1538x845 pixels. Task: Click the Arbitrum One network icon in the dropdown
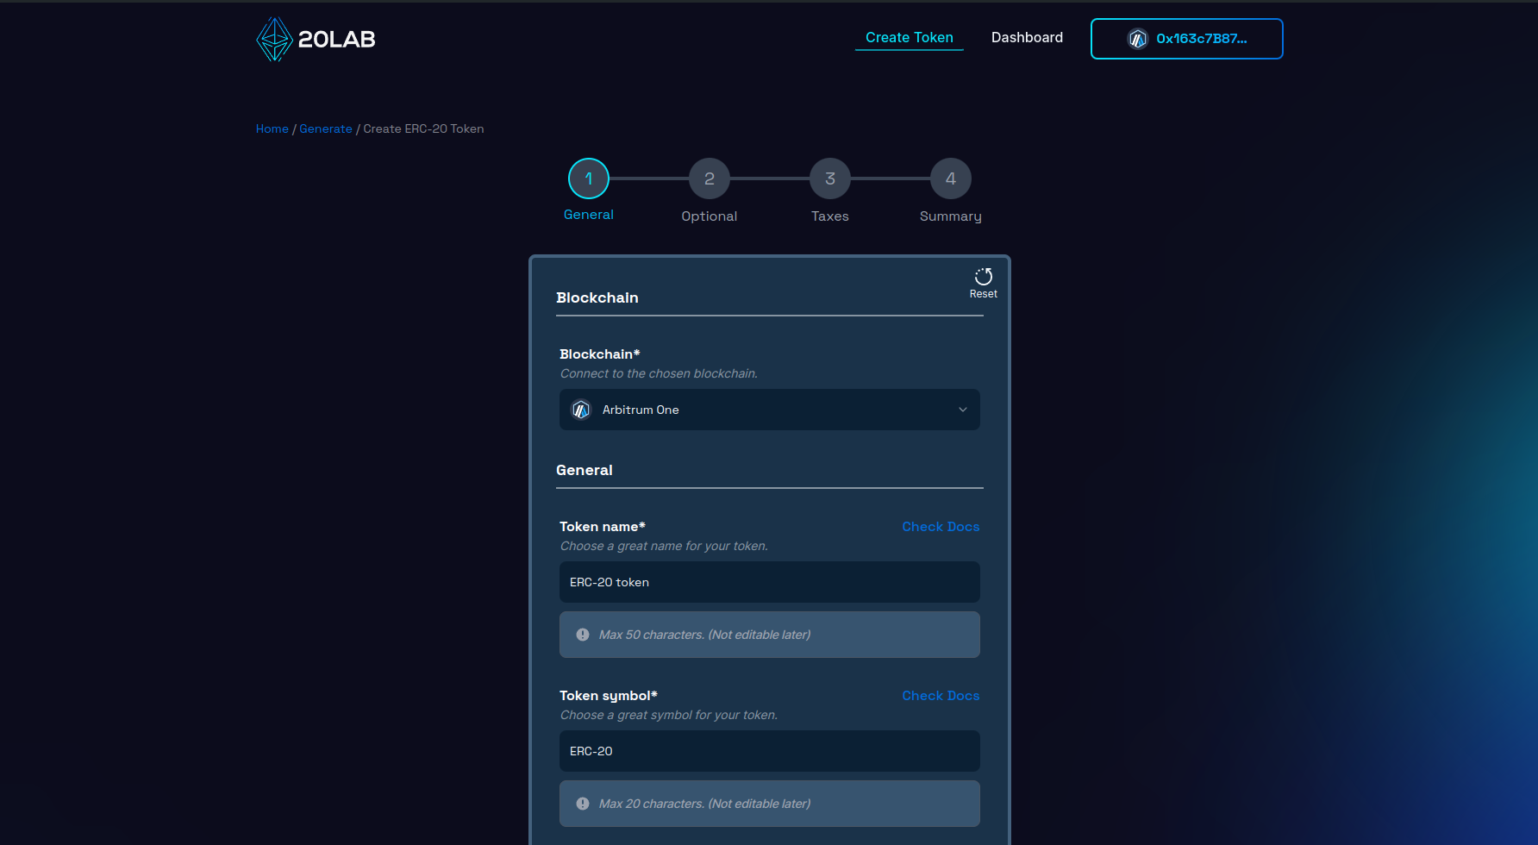[581, 410]
